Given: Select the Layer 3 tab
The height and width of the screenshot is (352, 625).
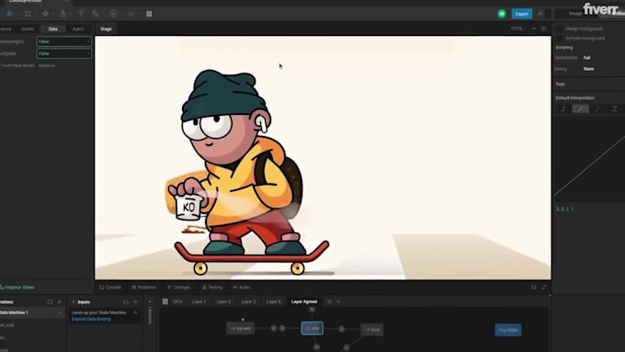Looking at the screenshot, I should click(x=248, y=301).
